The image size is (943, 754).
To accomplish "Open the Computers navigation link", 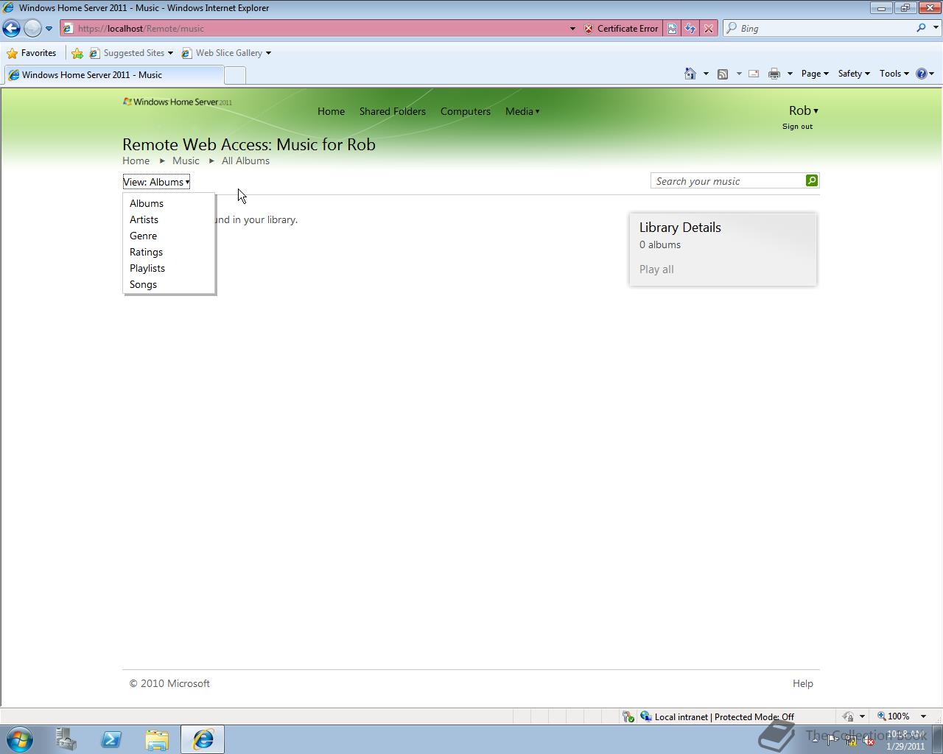I will tap(466, 112).
